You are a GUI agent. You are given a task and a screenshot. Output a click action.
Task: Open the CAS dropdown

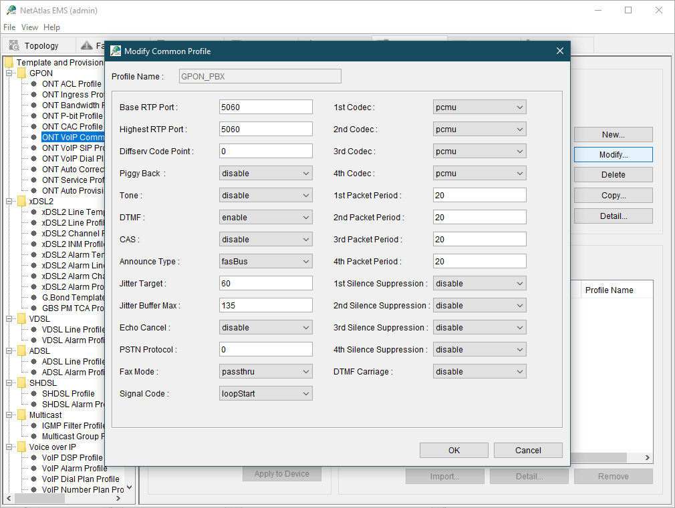(265, 239)
